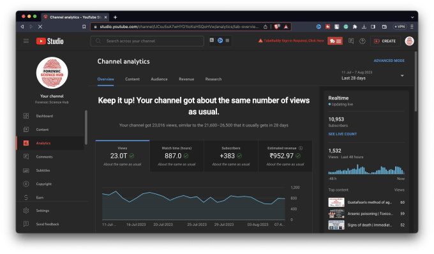
Task: Click the Forensic Science Hub channel logo
Action: coord(52,73)
